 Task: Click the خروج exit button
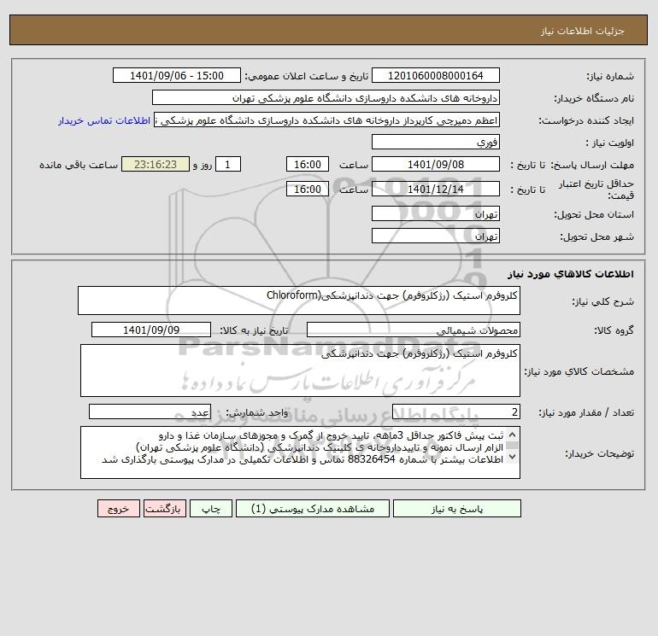[x=118, y=509]
